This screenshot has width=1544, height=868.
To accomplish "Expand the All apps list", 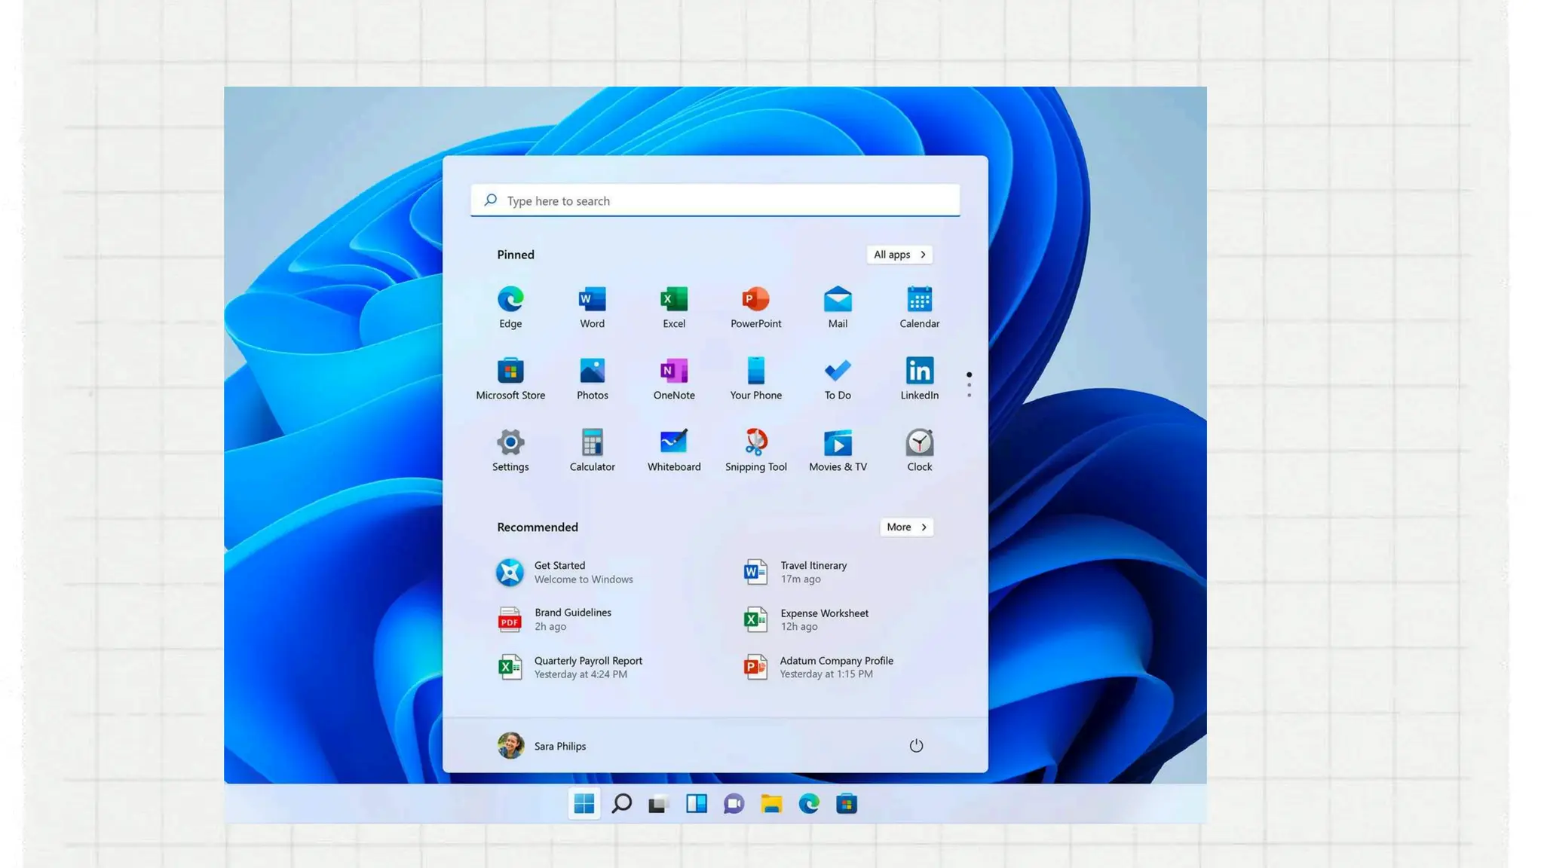I will point(899,255).
